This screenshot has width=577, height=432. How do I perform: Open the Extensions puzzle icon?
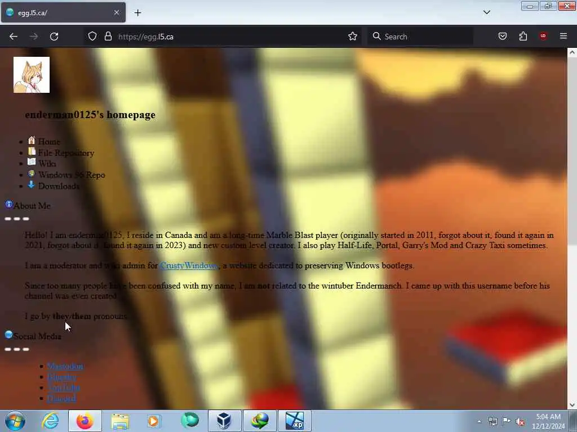coord(523,36)
